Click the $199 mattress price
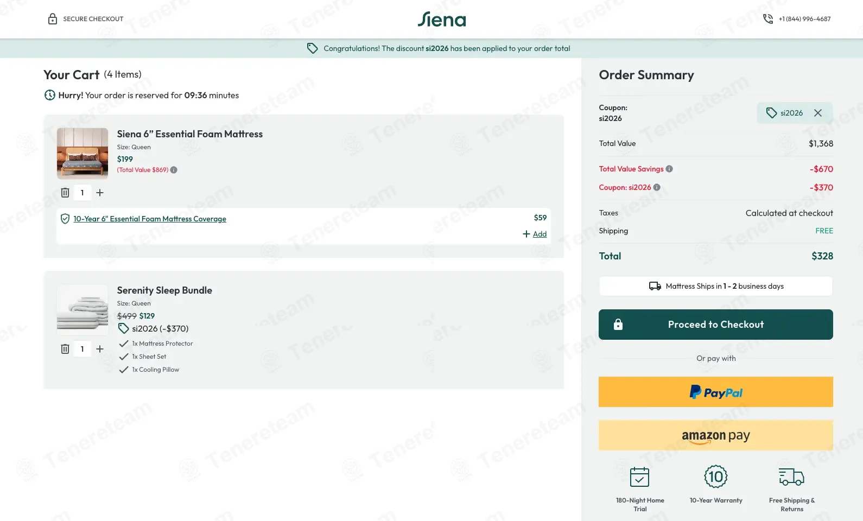Screen dimensions: 863x521 coord(125,159)
